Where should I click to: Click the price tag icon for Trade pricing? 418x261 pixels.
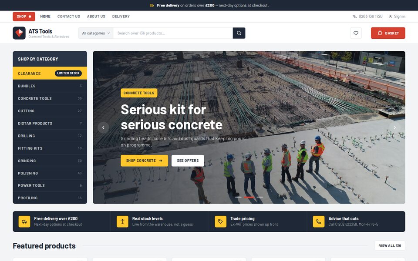(x=220, y=221)
